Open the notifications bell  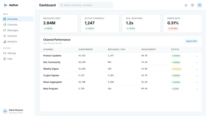coord(186,5)
